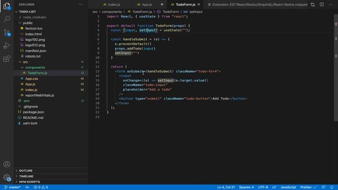Click the open changes icon in editor toolbar
This screenshot has height=190, width=338.
pos(313,5)
